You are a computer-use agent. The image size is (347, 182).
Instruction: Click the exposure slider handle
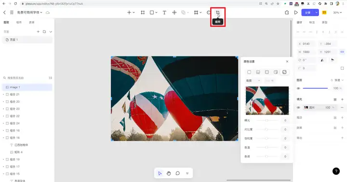pos(267,120)
